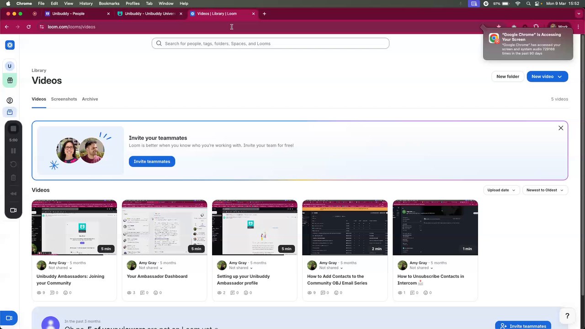Expand Not shared under Your Ambassador Dashboard
585x329 pixels.
tap(150, 268)
